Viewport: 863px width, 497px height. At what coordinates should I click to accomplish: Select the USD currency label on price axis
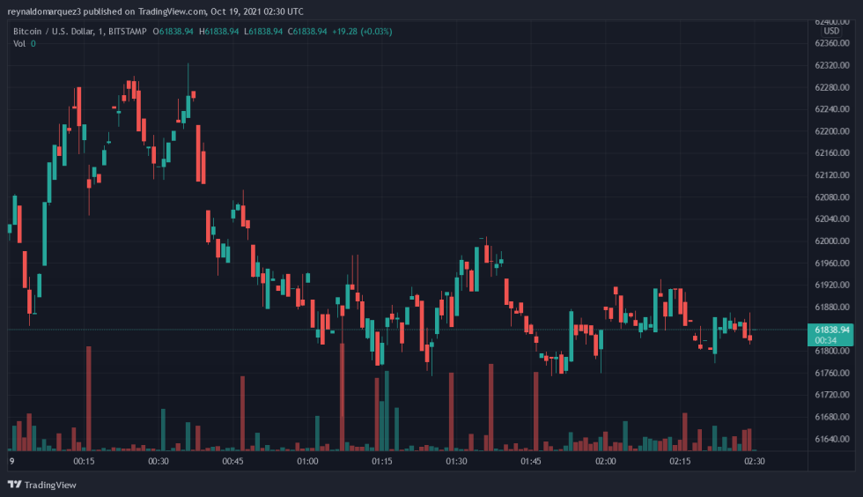831,31
